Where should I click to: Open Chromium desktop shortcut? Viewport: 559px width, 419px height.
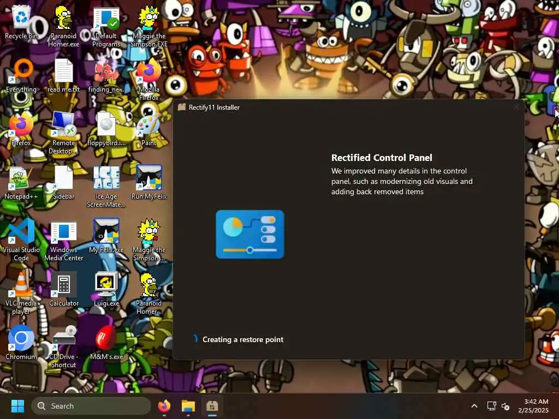[21, 343]
